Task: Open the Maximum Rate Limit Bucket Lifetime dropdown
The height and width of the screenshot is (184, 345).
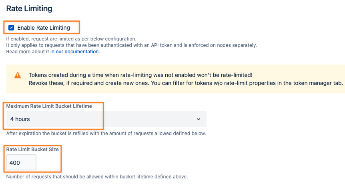Action: click(x=106, y=119)
